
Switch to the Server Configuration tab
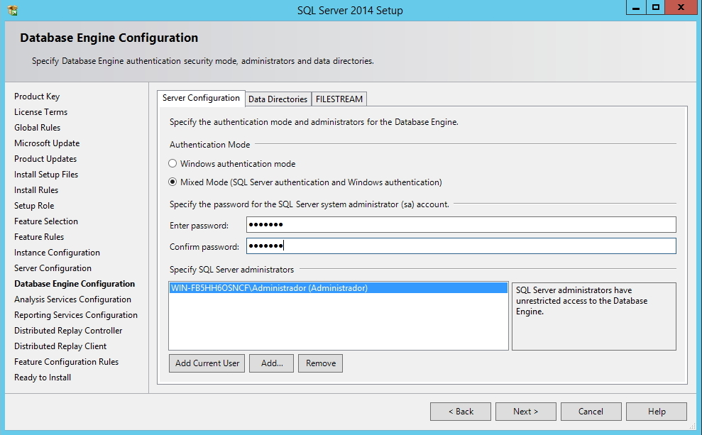[201, 98]
